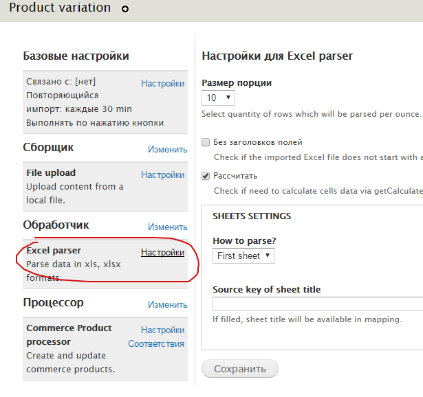This screenshot has height=397, width=423.
Task: Open Настройки for Commerce Product processor
Action: tap(162, 330)
